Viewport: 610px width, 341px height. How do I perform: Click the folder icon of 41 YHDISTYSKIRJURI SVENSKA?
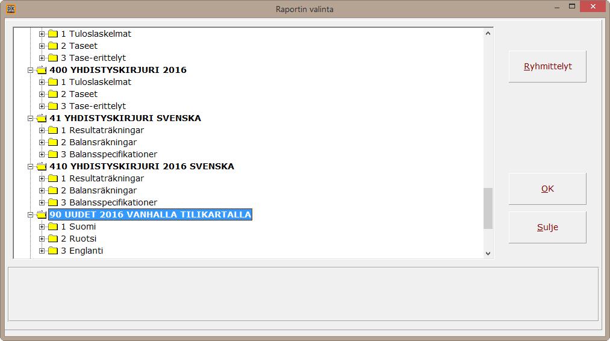coord(41,118)
